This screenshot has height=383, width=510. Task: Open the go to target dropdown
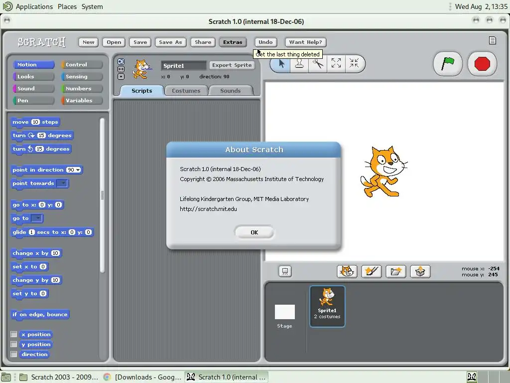pyautogui.click(x=37, y=218)
